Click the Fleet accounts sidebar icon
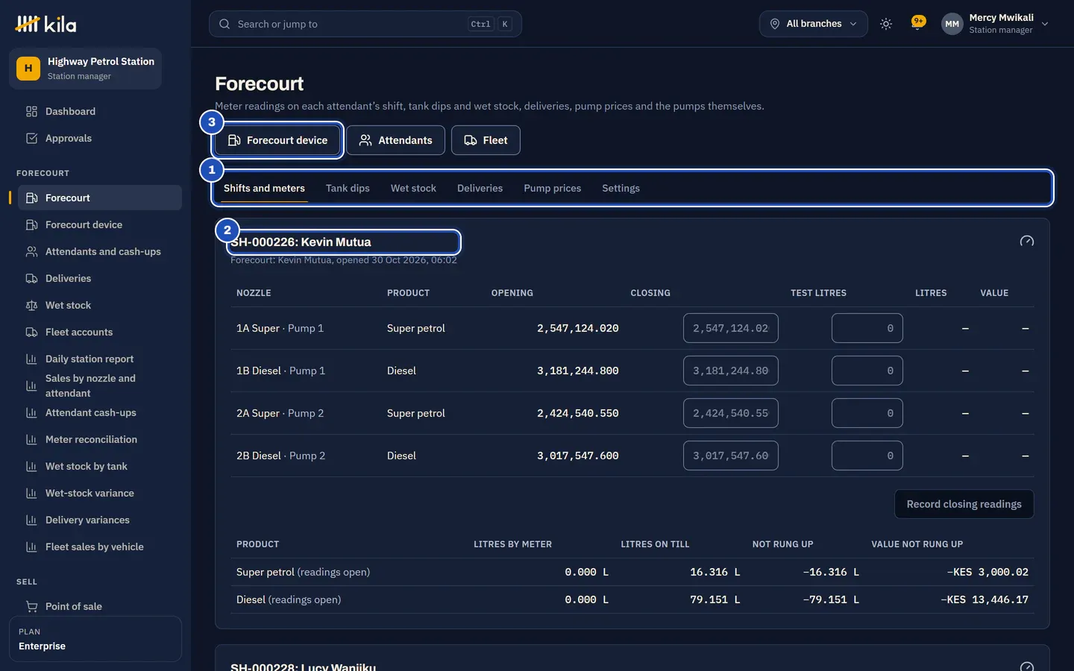This screenshot has height=671, width=1074. pyautogui.click(x=31, y=332)
